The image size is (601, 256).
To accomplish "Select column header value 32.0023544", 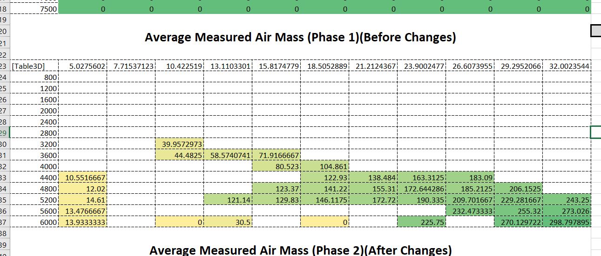I will (567, 66).
